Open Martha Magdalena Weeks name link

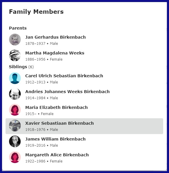tap(55, 53)
